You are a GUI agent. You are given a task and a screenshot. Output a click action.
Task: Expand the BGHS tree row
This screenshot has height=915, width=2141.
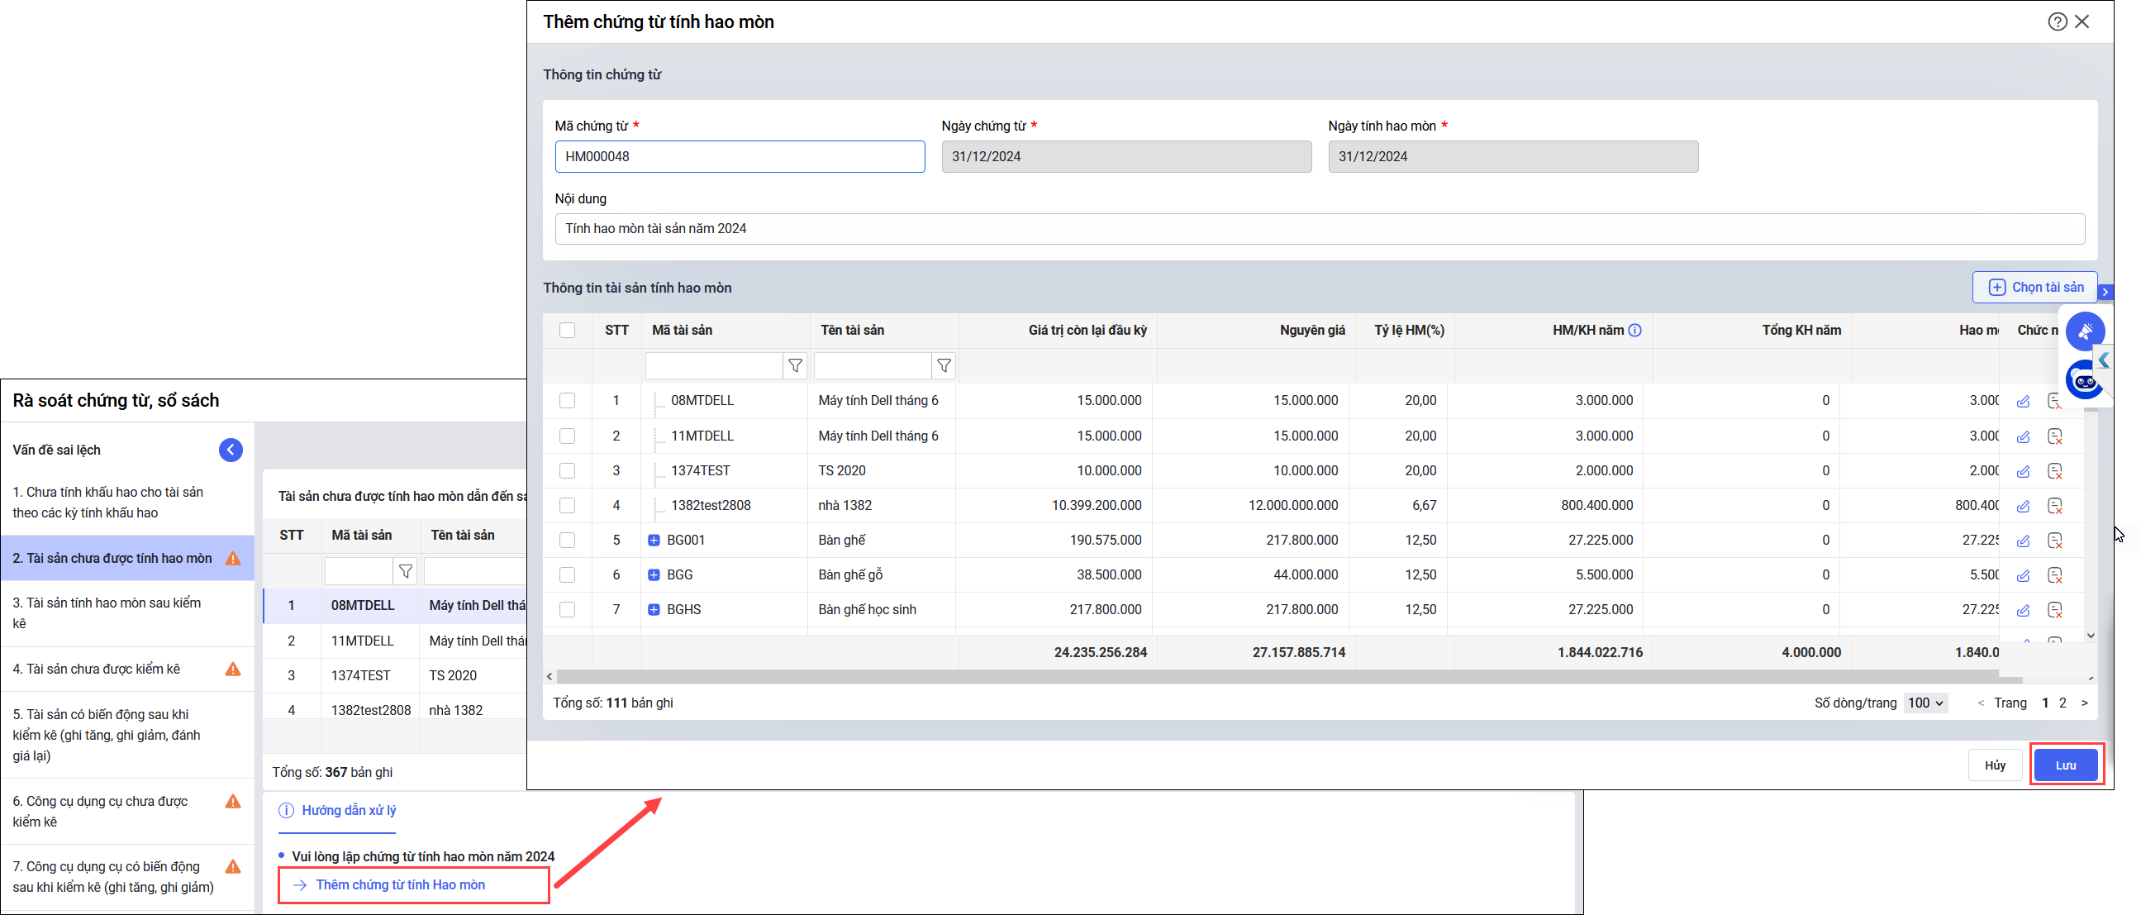(654, 610)
